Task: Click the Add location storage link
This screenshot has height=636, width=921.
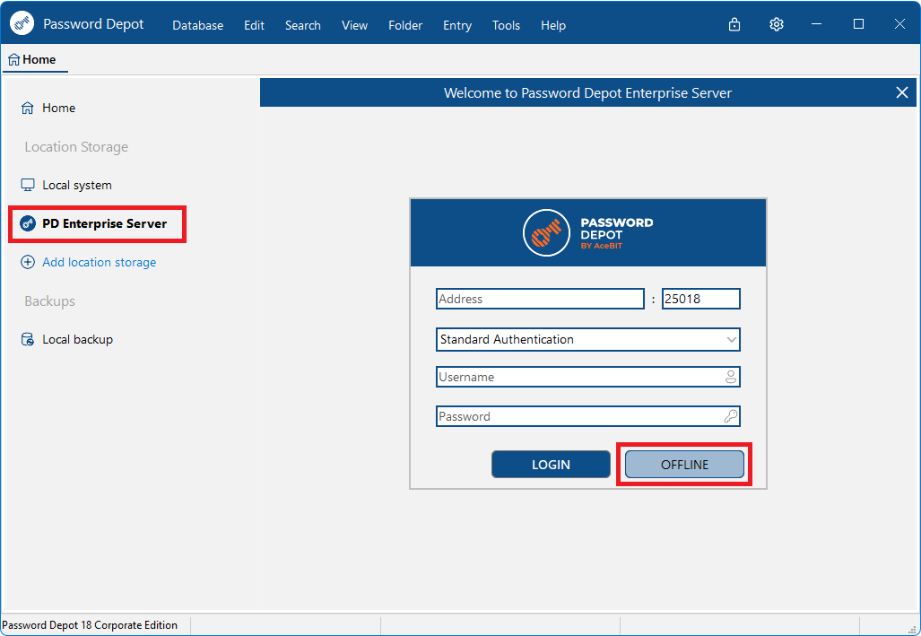Action: point(100,262)
